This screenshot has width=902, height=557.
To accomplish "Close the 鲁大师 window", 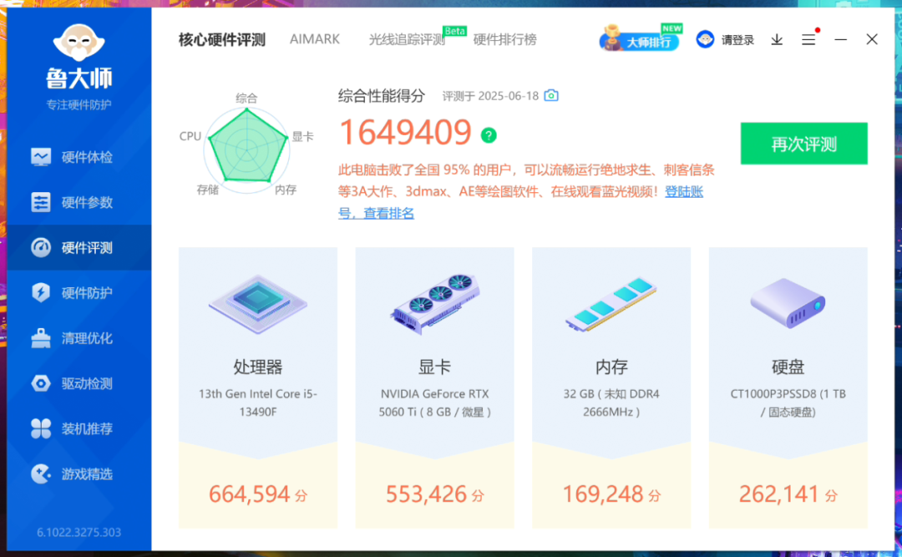I will (x=871, y=39).
